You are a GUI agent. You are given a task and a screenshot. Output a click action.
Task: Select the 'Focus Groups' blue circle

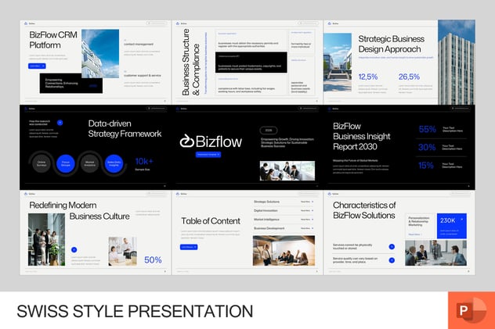66,163
